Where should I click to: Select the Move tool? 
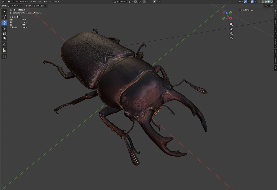[4, 23]
